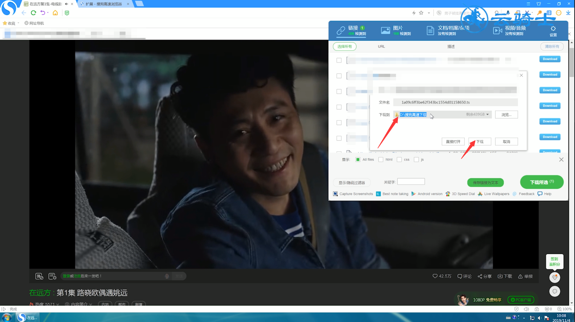Click 保存链接为文本 button
575x322 pixels.
coord(485,183)
